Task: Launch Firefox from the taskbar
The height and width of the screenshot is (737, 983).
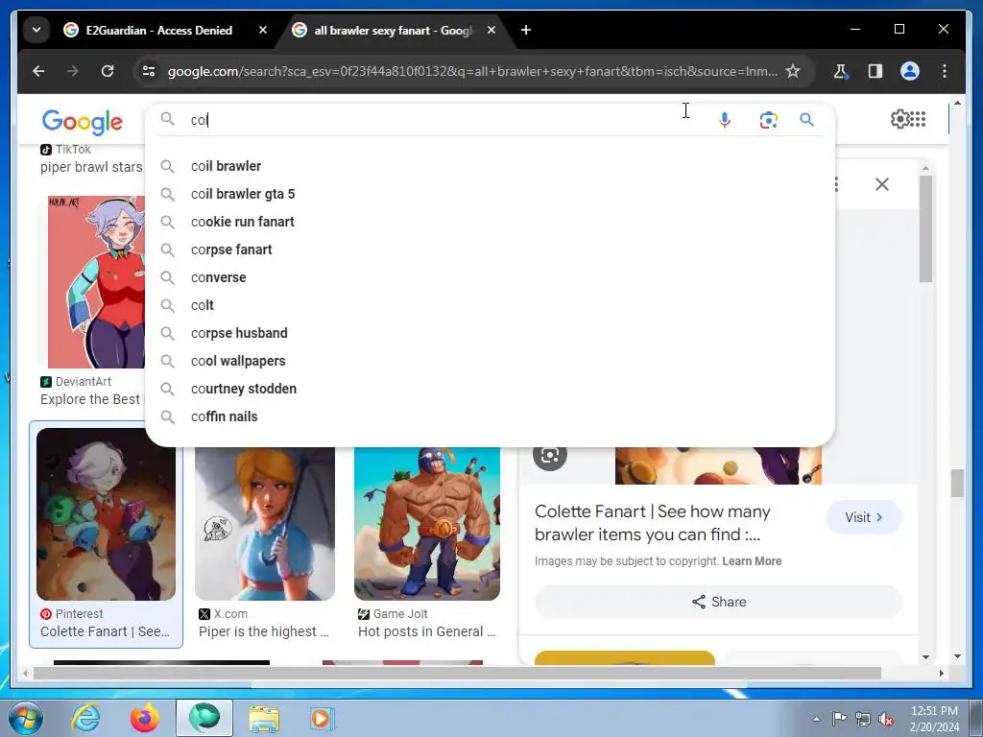Action: (144, 718)
